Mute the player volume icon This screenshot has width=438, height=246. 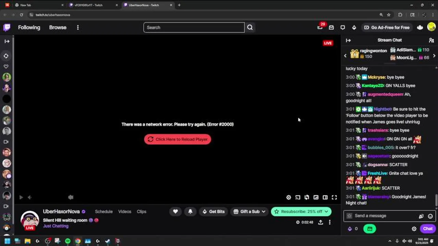pos(29,197)
